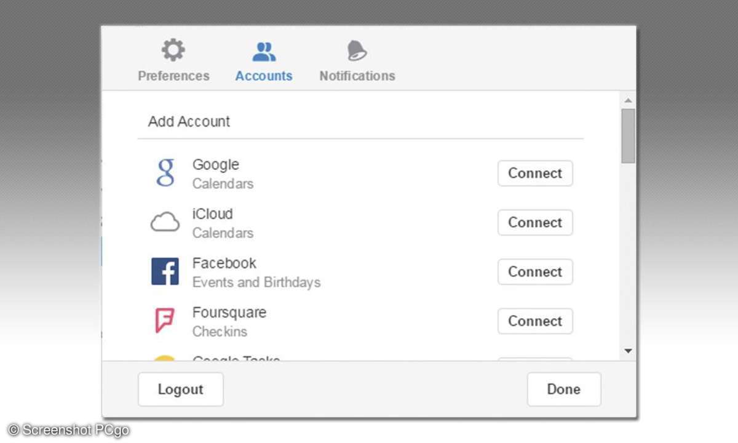The width and height of the screenshot is (738, 443).
Task: Click the Google account name text
Action: pyautogui.click(x=216, y=164)
